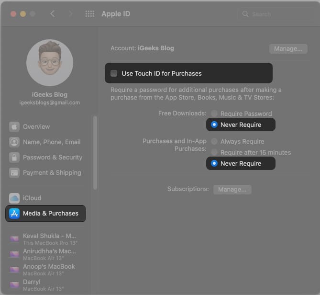Open Password & Security section
Image resolution: width=320 pixels, height=295 pixels.
pyautogui.click(x=45, y=157)
